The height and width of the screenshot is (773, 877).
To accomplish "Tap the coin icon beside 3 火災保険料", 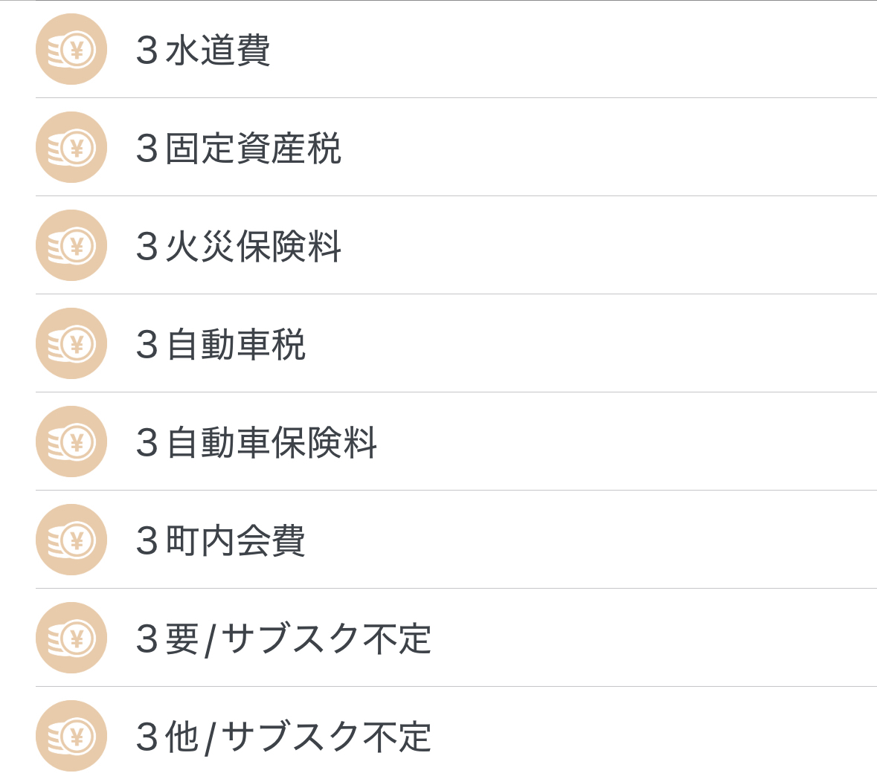I will click(x=71, y=245).
